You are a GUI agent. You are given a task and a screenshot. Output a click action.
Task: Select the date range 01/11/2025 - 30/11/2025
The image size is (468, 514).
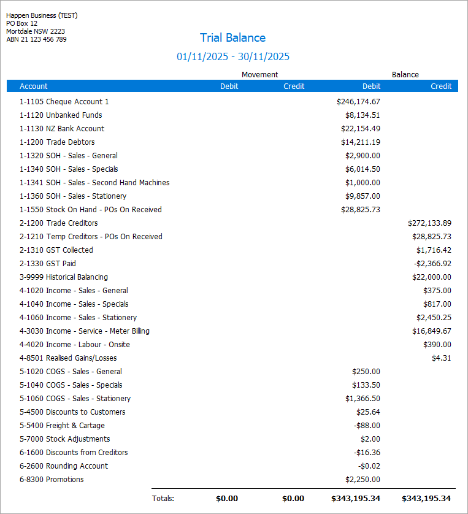click(x=233, y=56)
